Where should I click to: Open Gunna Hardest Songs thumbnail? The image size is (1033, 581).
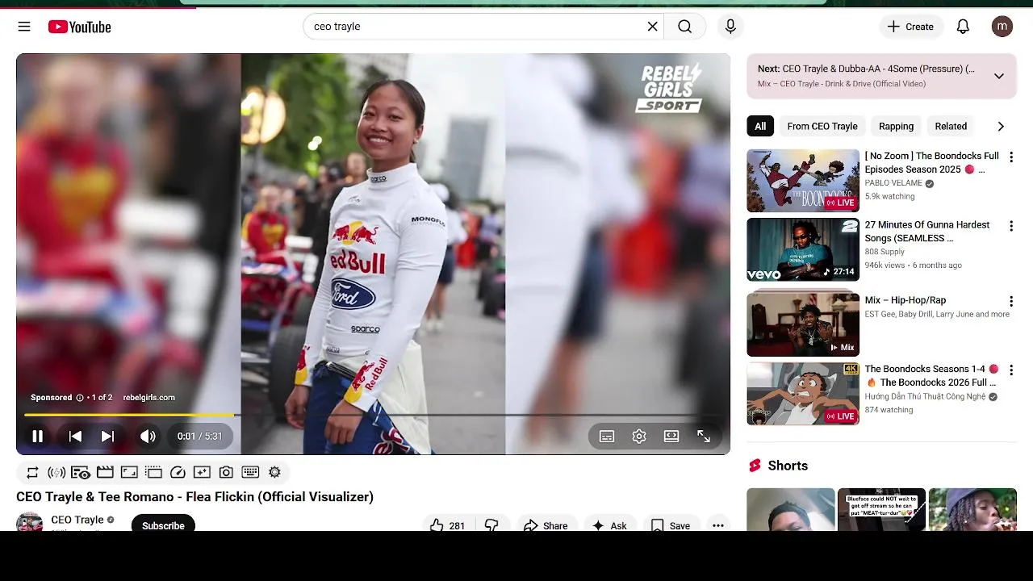click(x=803, y=249)
